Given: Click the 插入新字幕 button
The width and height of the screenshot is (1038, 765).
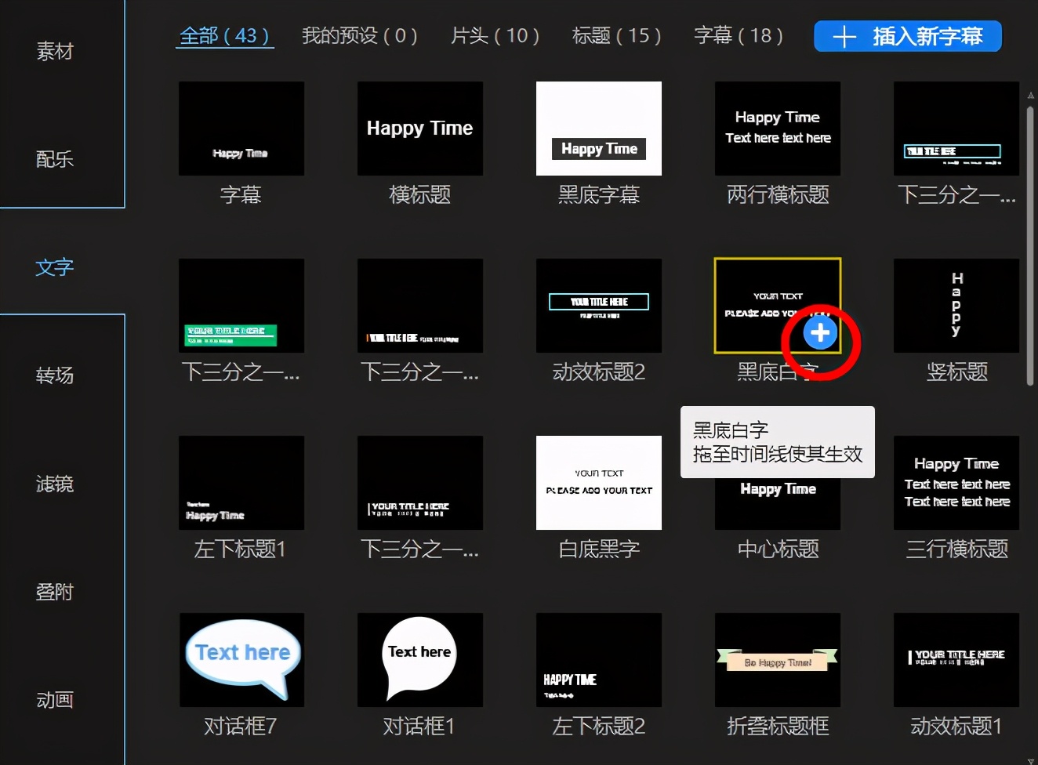Looking at the screenshot, I should 907,36.
